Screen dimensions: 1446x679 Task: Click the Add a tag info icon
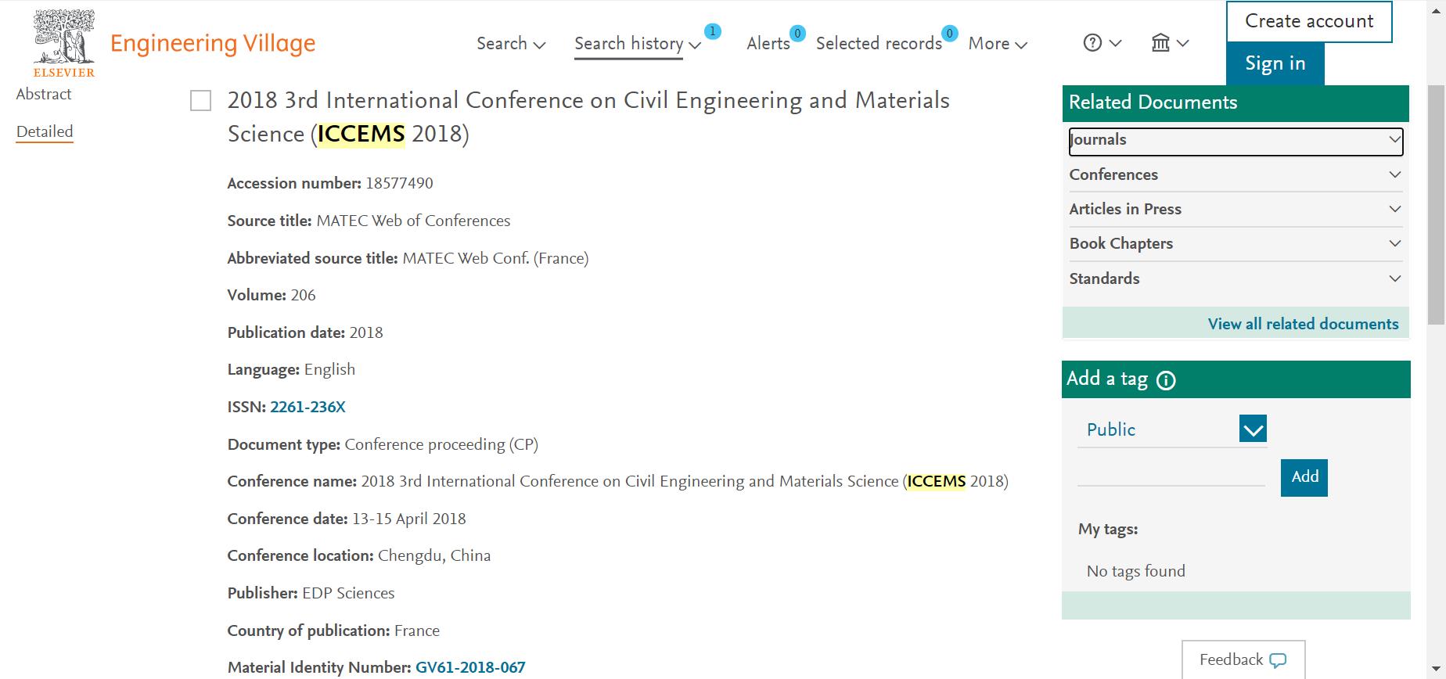click(1166, 381)
